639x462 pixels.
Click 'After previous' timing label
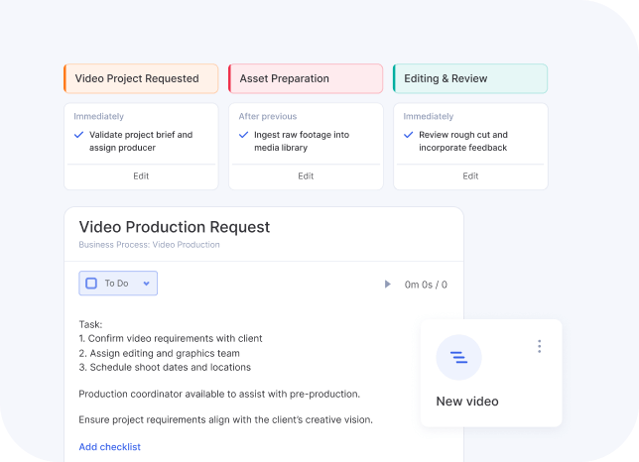pos(268,116)
